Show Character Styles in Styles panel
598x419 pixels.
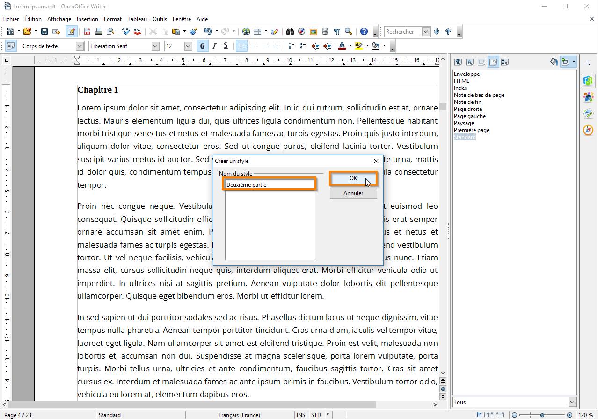tap(470, 61)
